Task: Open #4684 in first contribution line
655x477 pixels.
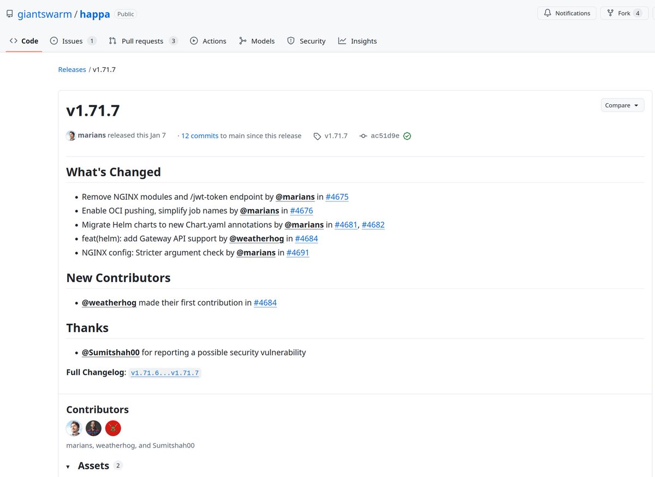Action: coord(265,302)
